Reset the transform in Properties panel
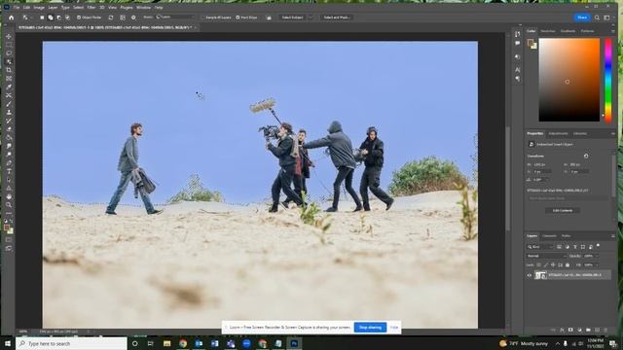The width and height of the screenshot is (623, 350). coord(586,156)
